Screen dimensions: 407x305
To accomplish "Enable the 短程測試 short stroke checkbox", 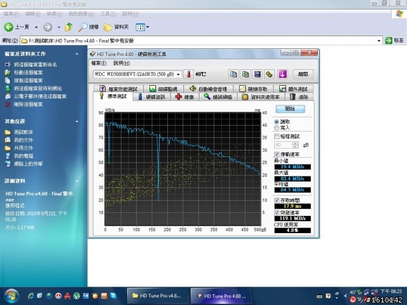I will click(277, 137).
